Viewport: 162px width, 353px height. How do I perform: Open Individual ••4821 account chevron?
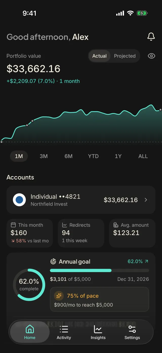pyautogui.click(x=146, y=200)
